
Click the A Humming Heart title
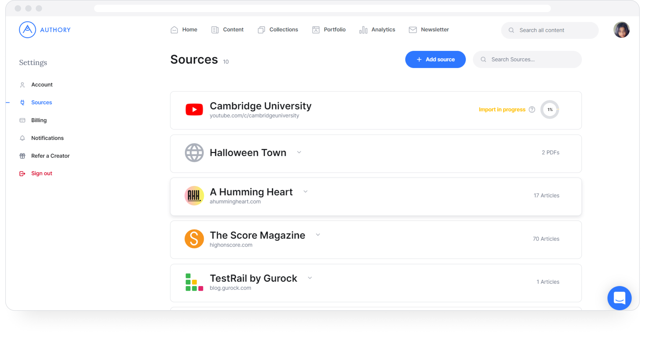pyautogui.click(x=251, y=192)
